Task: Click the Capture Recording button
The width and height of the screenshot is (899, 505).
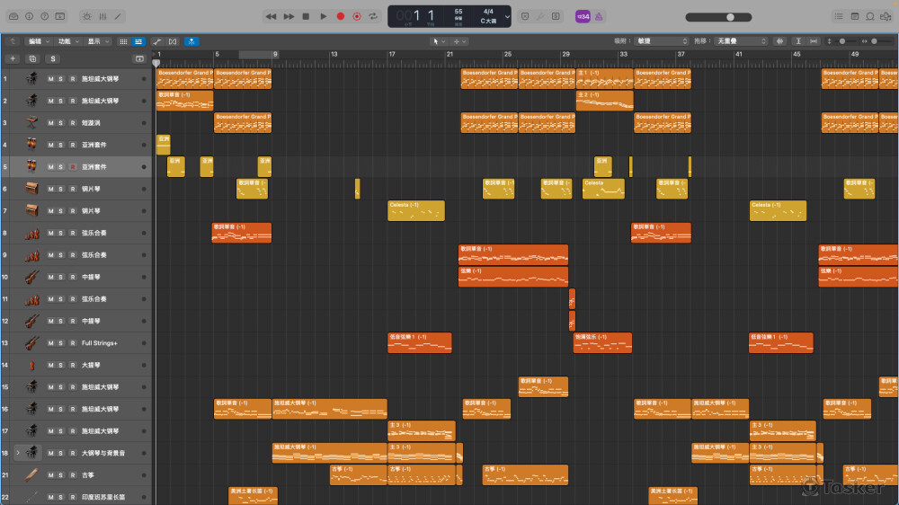Action: pos(357,16)
